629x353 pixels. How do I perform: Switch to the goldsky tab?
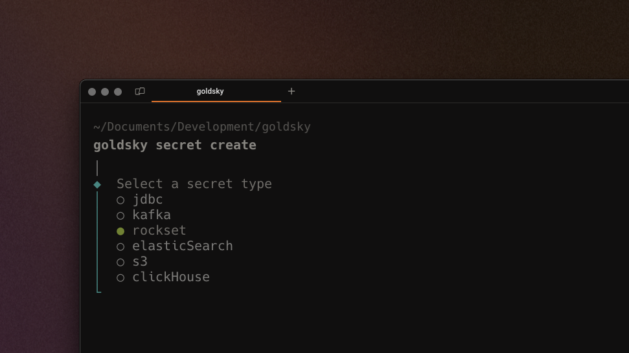(216, 91)
